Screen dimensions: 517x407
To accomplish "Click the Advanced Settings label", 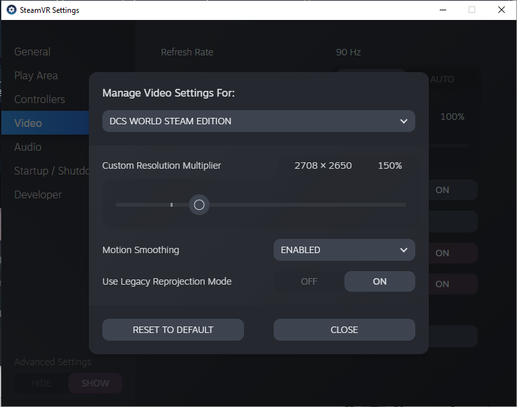I will [53, 362].
